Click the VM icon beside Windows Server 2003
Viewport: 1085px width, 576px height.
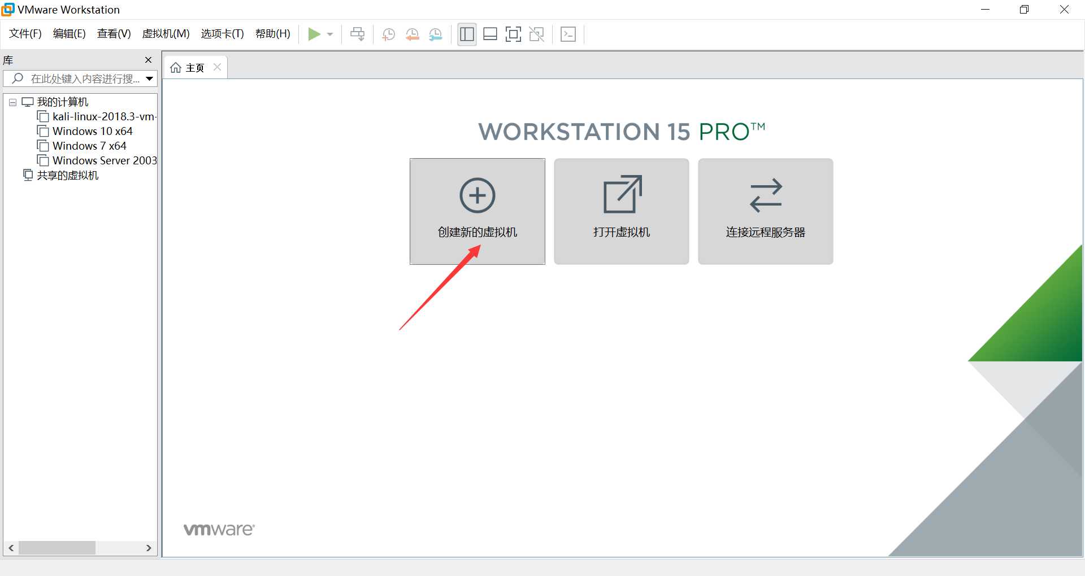(x=43, y=160)
